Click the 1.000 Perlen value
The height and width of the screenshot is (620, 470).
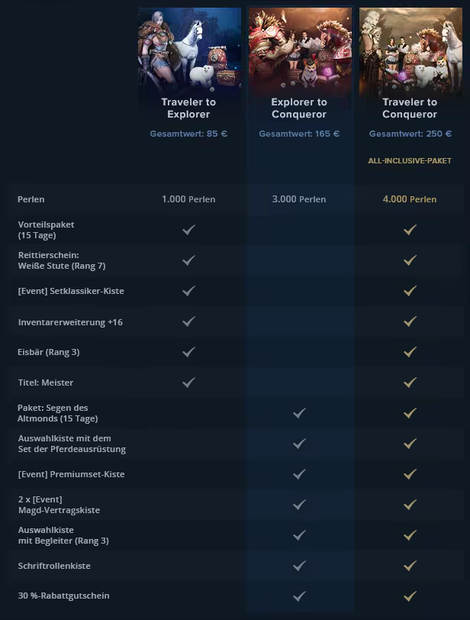[188, 199]
